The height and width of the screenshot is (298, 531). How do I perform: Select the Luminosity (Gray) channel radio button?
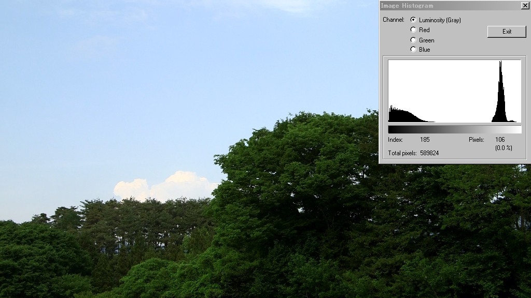(413, 20)
